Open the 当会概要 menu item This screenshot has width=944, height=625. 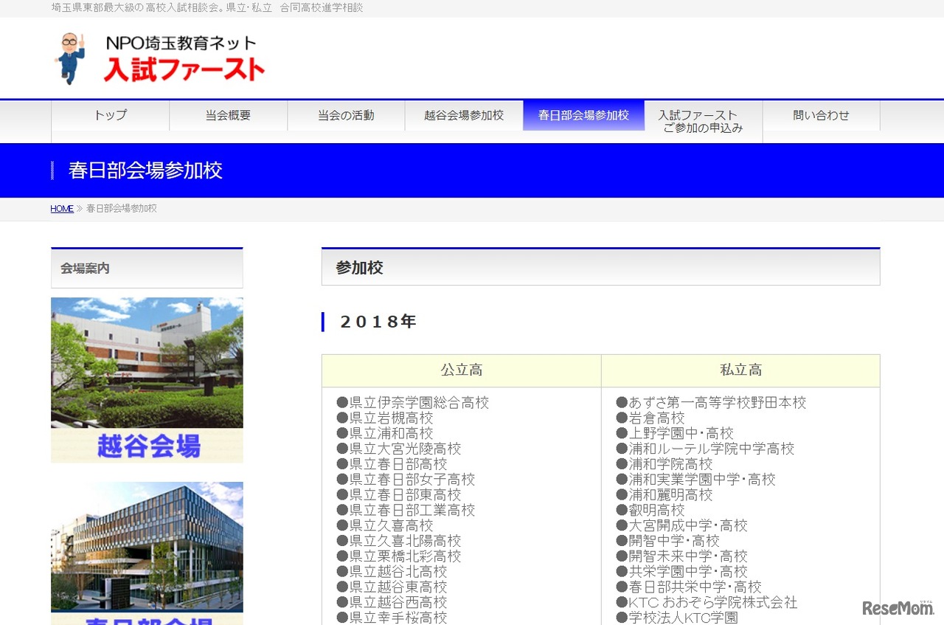[x=228, y=115]
